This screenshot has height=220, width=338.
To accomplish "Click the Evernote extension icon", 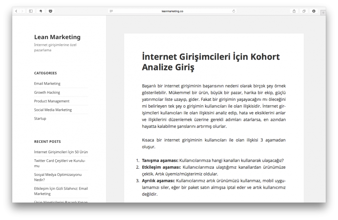I will click(x=41, y=11).
